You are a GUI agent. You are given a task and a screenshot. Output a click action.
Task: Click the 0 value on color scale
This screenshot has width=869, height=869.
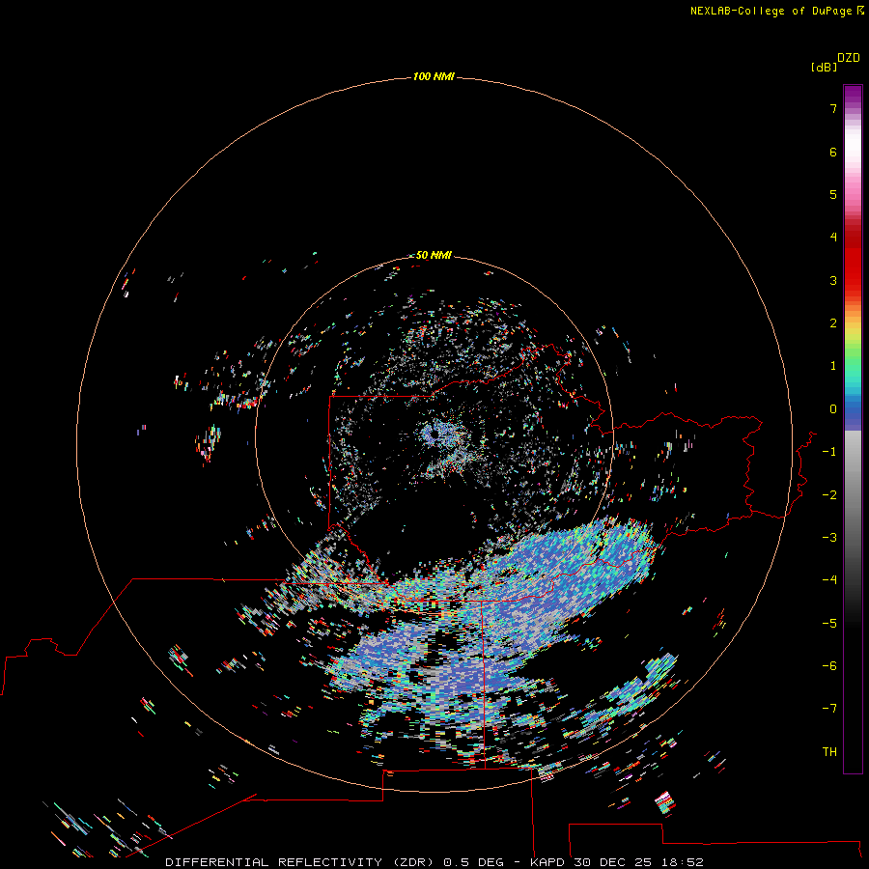(833, 409)
